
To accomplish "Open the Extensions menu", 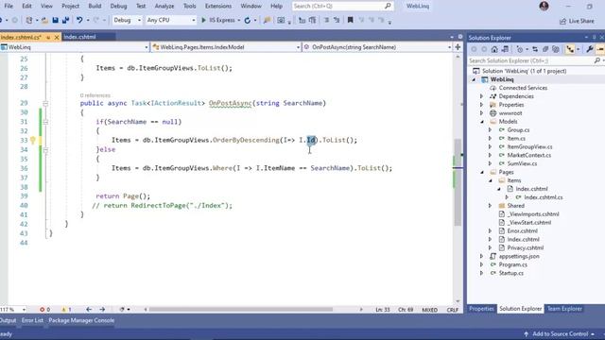I will click(218, 7).
